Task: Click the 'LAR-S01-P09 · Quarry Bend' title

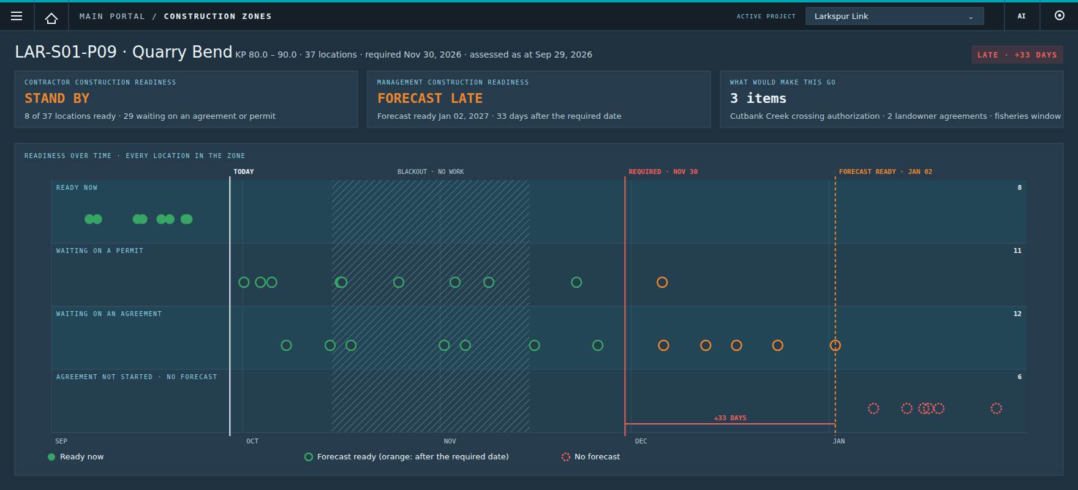Action: pos(124,52)
